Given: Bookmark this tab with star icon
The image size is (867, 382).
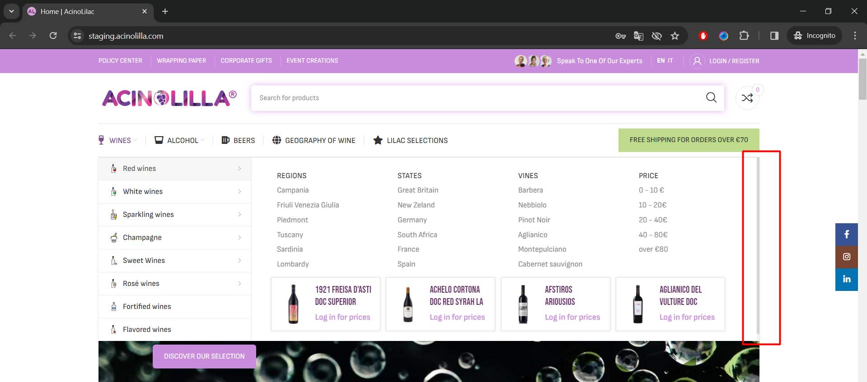Looking at the screenshot, I should pyautogui.click(x=675, y=36).
